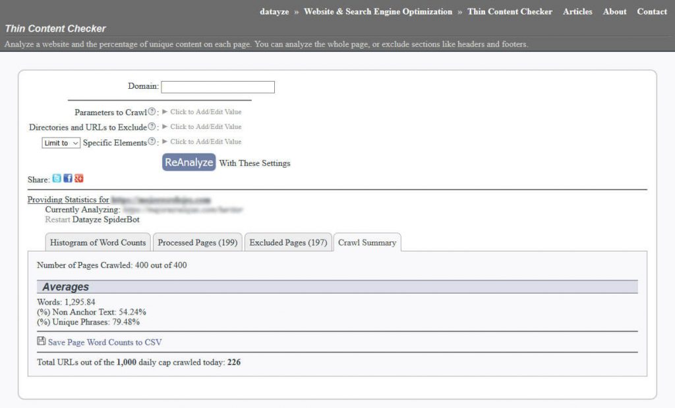Image resolution: width=675 pixels, height=408 pixels.
Task: Click With These Settings label
Action: [x=254, y=163]
